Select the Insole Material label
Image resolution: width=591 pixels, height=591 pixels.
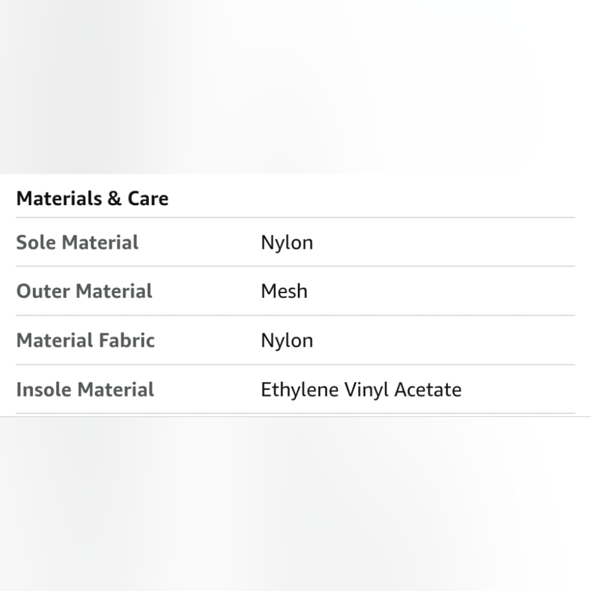click(85, 389)
